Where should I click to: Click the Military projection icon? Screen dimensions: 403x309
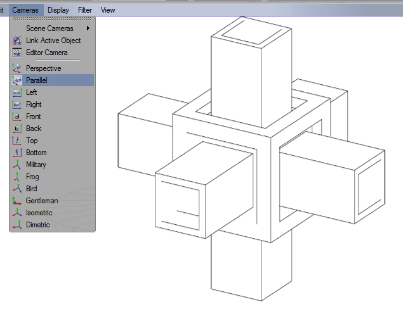pyautogui.click(x=17, y=165)
